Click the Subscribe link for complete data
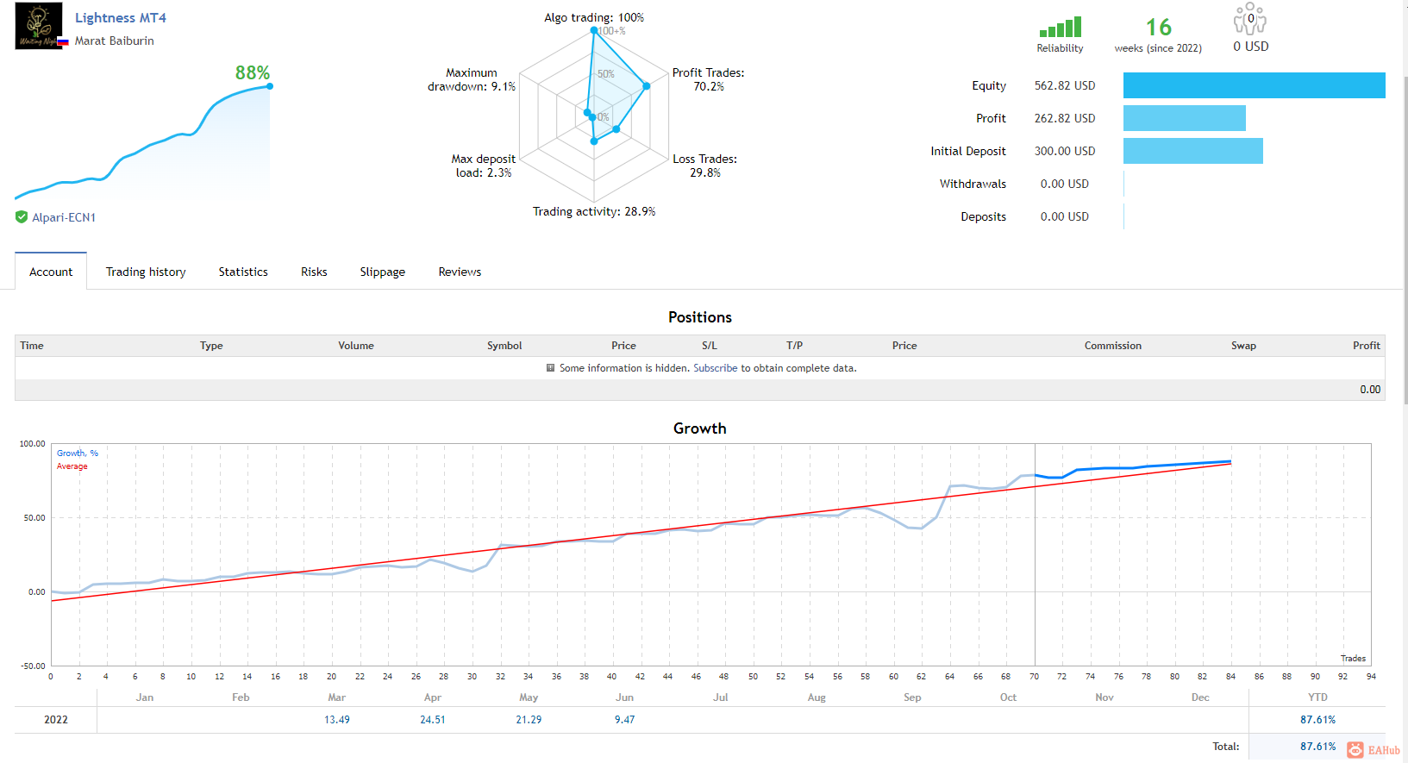 click(716, 368)
